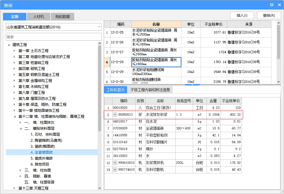Select 6. 其他项目 tree item

click(x=40, y=164)
